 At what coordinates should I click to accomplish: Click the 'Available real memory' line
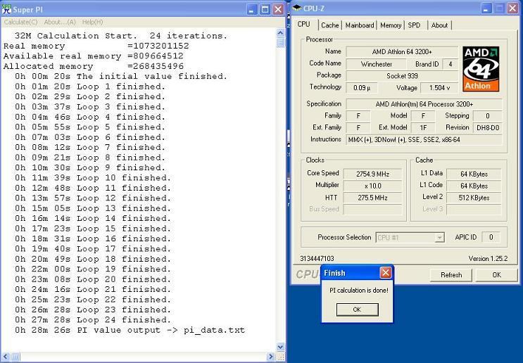94,56
